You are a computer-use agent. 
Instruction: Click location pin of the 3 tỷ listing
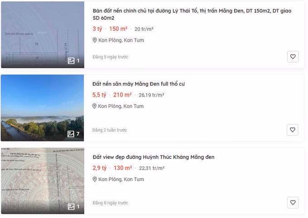coord(95,40)
